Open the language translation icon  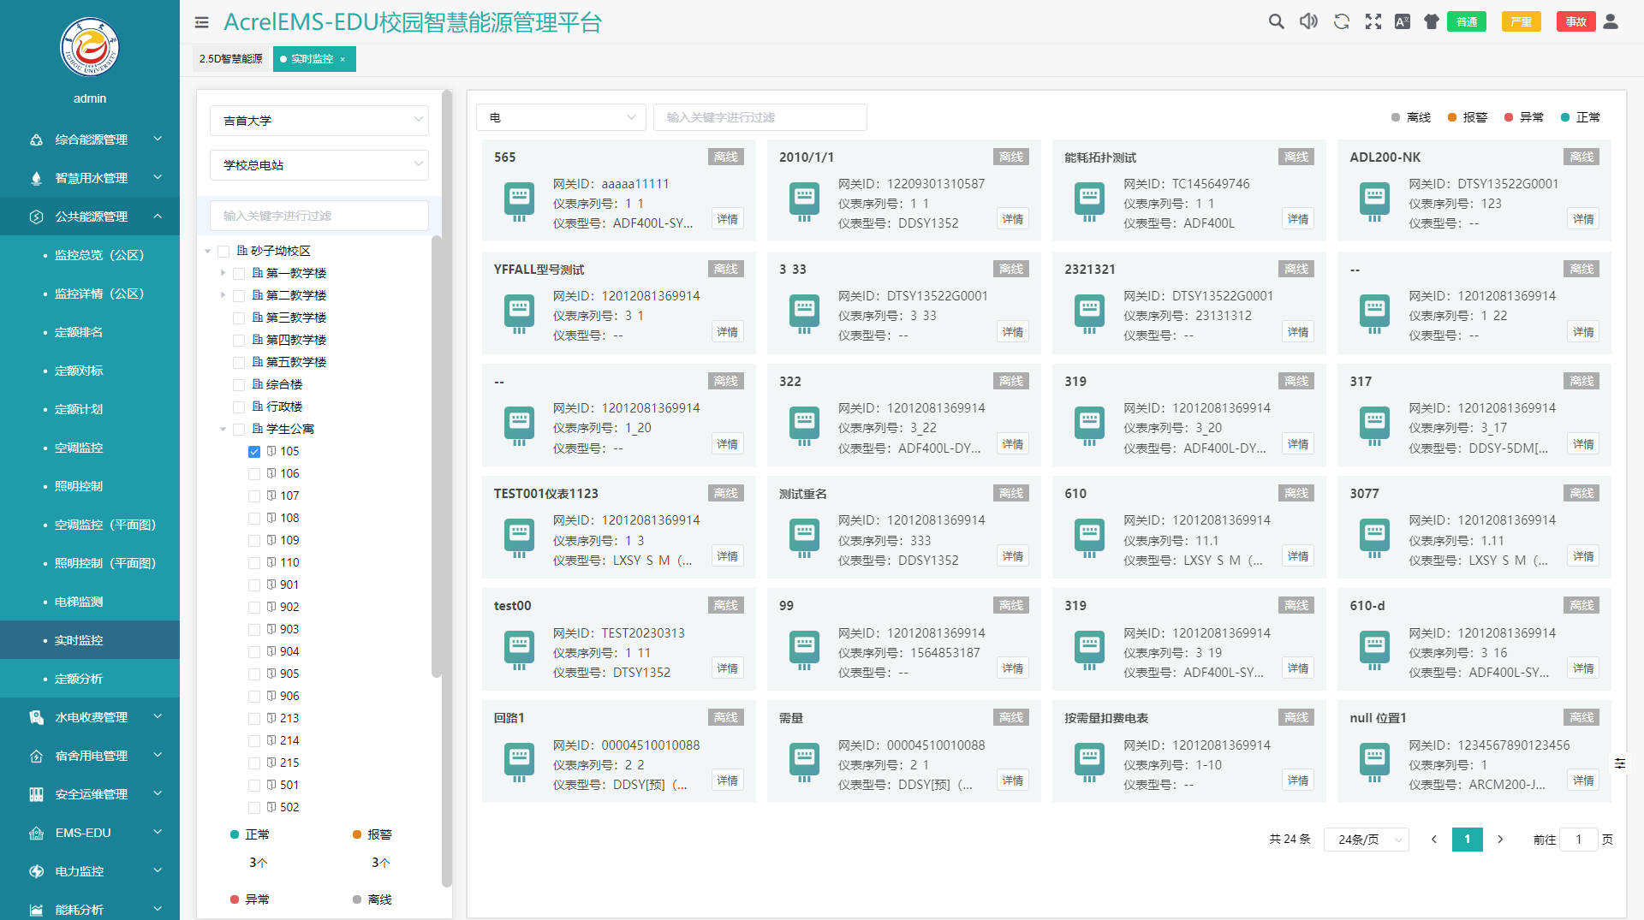coord(1402,21)
